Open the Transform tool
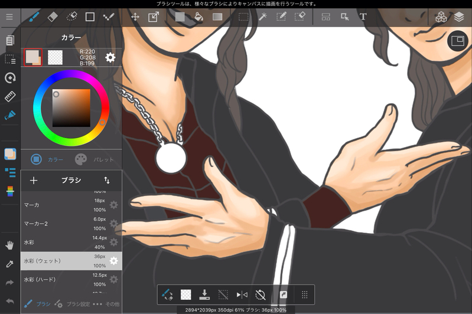This screenshot has width=472, height=314. click(x=154, y=17)
